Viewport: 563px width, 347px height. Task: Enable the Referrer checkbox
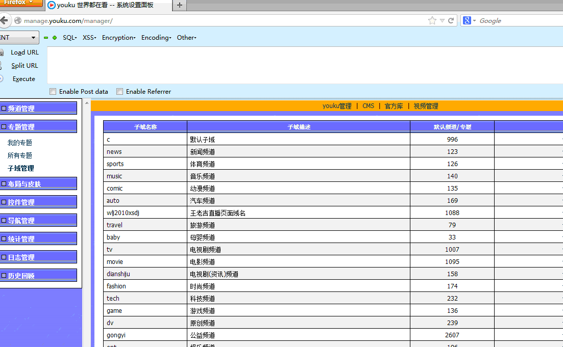click(x=120, y=91)
